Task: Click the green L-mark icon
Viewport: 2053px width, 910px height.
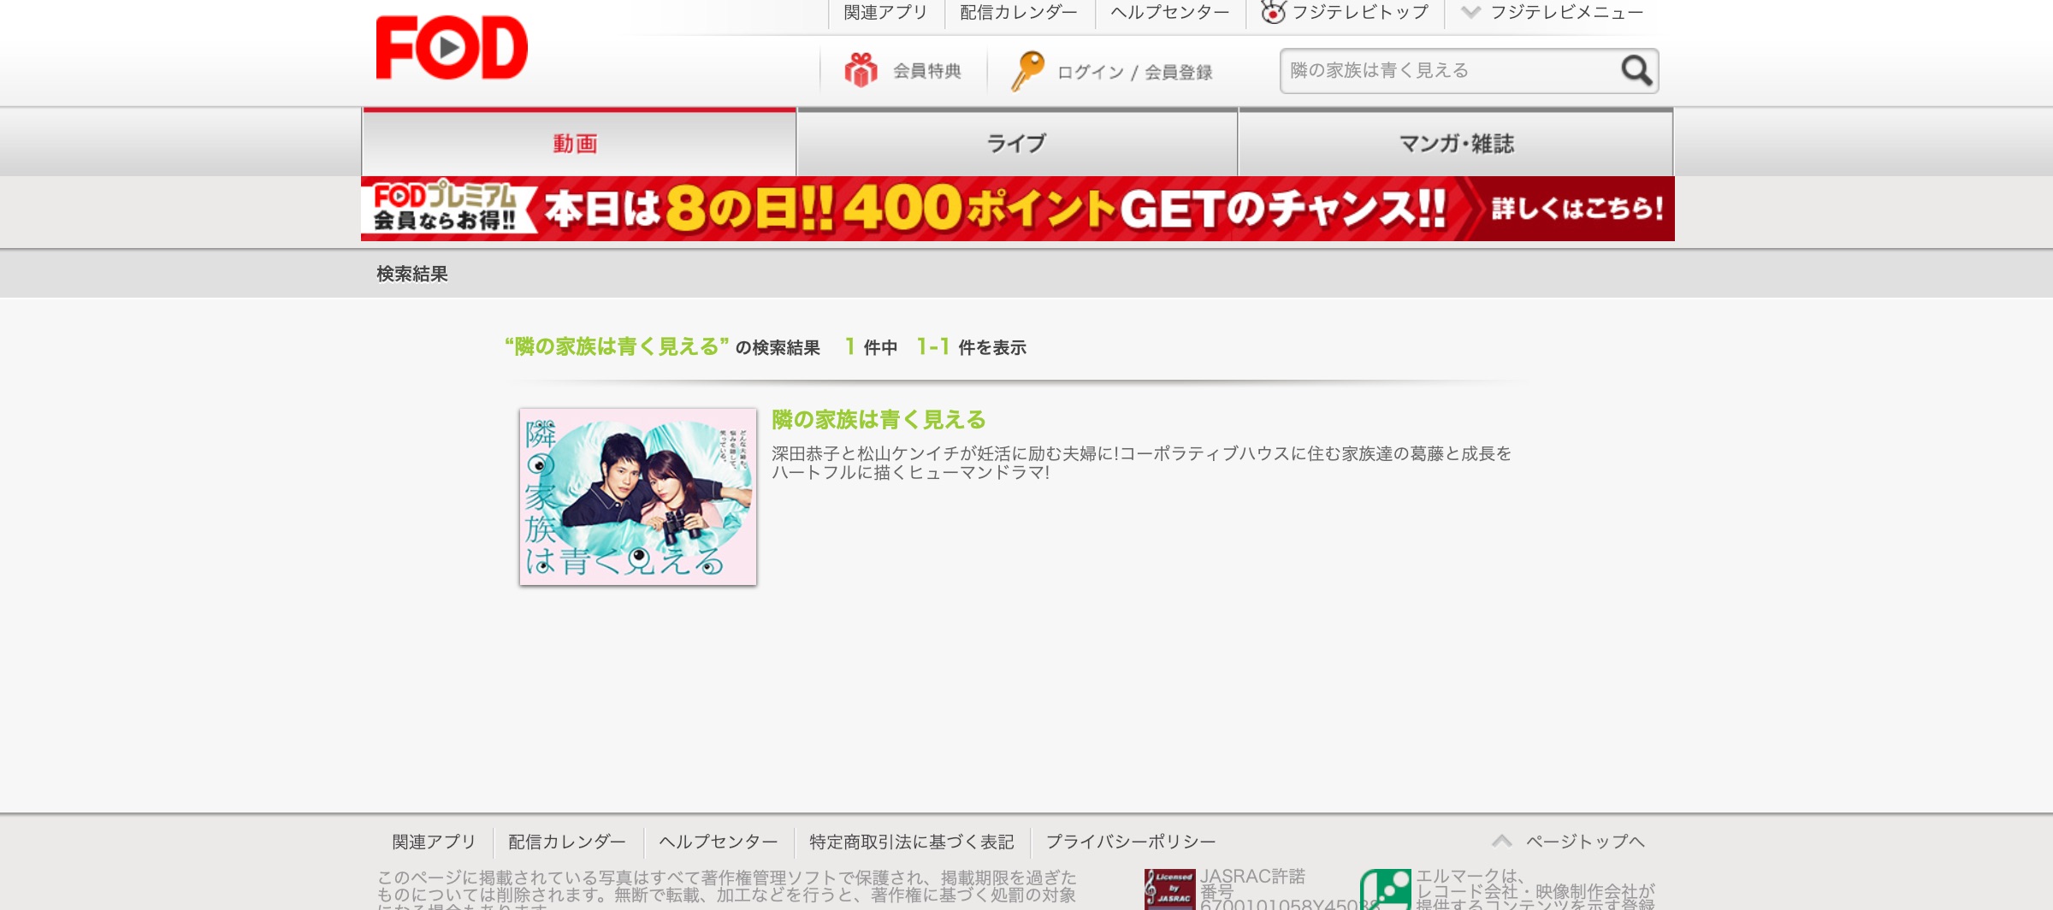Action: [x=1385, y=889]
